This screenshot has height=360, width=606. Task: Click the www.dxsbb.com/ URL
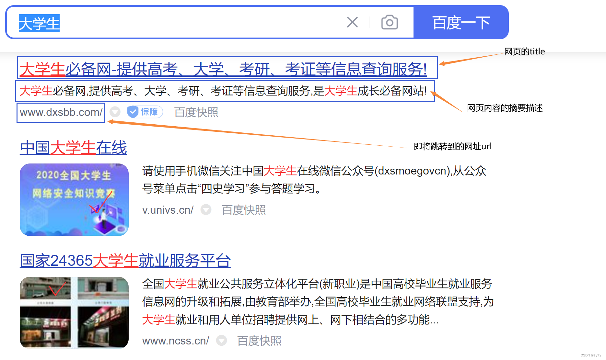tap(61, 112)
